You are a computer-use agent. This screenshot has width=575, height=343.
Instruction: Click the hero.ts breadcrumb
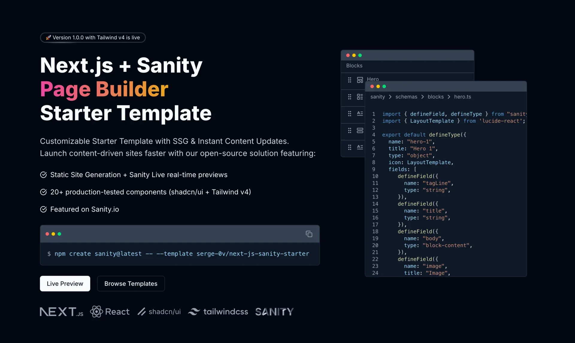[462, 97]
